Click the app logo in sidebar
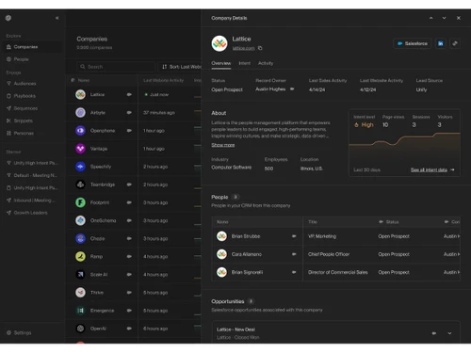Viewport: 471px width, 353px height. (8, 18)
